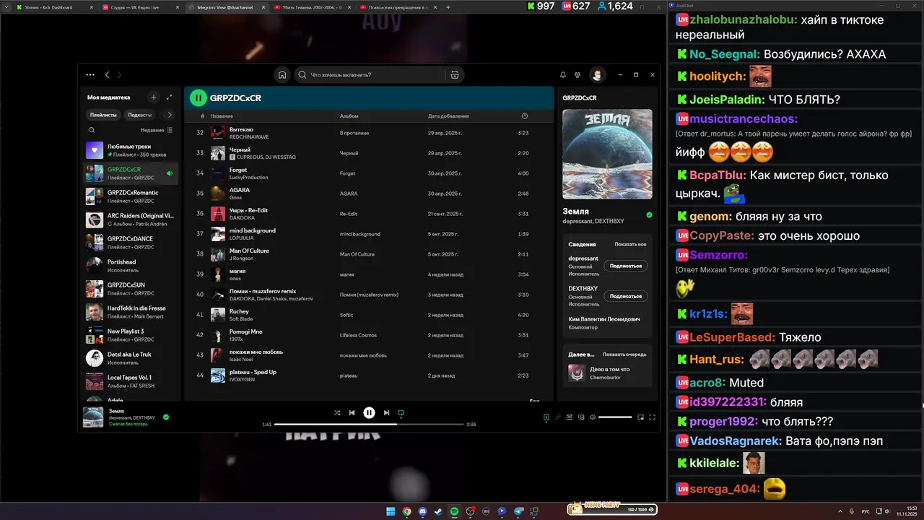Open the Недавние sort dropdown in the library

point(157,130)
